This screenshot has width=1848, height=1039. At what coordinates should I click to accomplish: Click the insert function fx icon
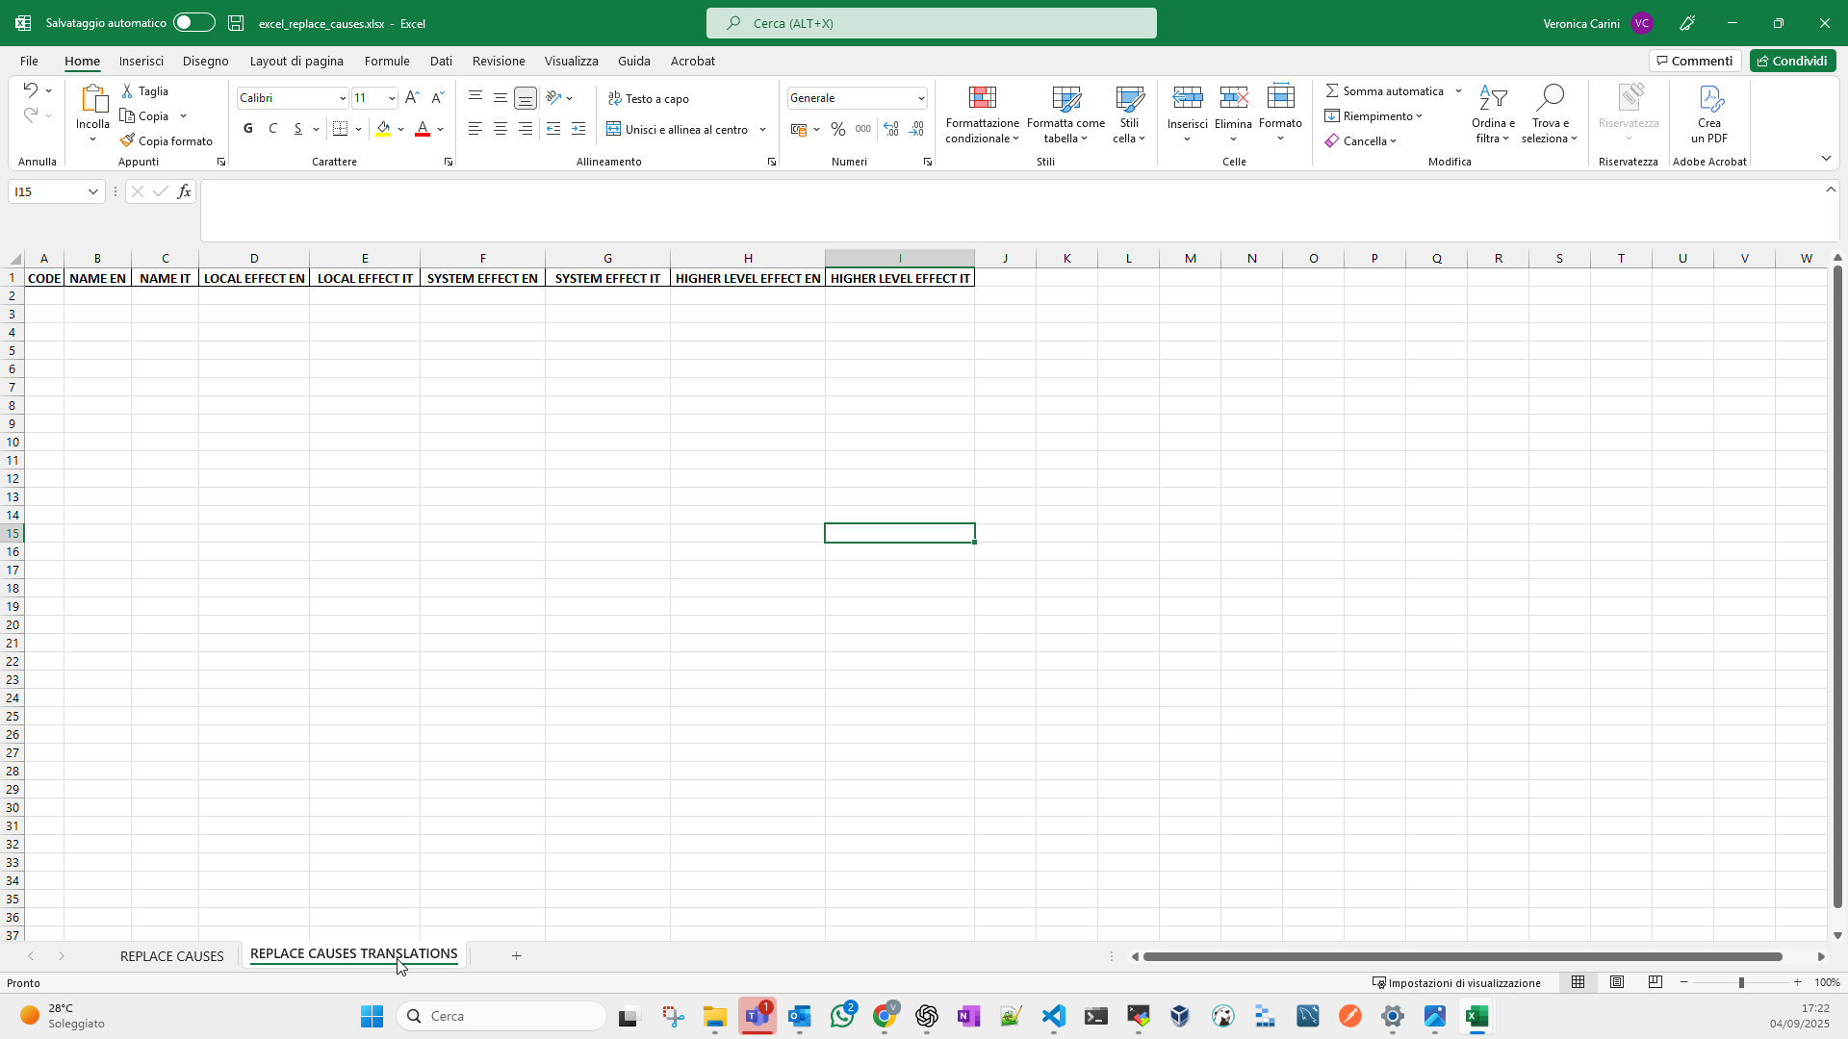(x=184, y=191)
